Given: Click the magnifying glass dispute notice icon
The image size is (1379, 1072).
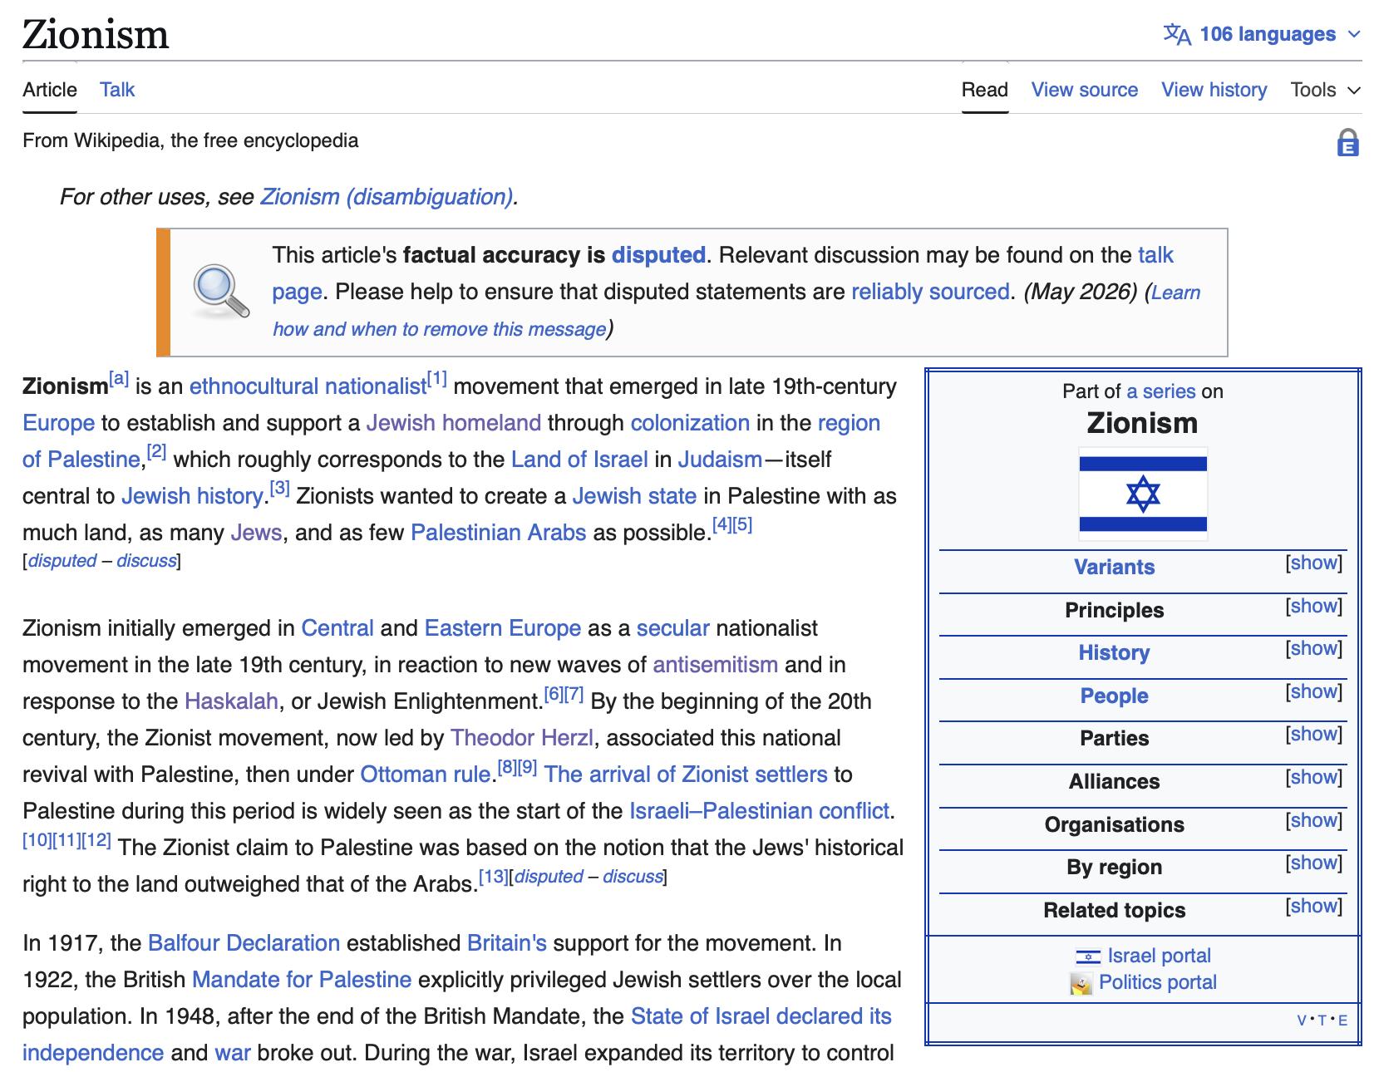Looking at the screenshot, I should pos(221,292).
